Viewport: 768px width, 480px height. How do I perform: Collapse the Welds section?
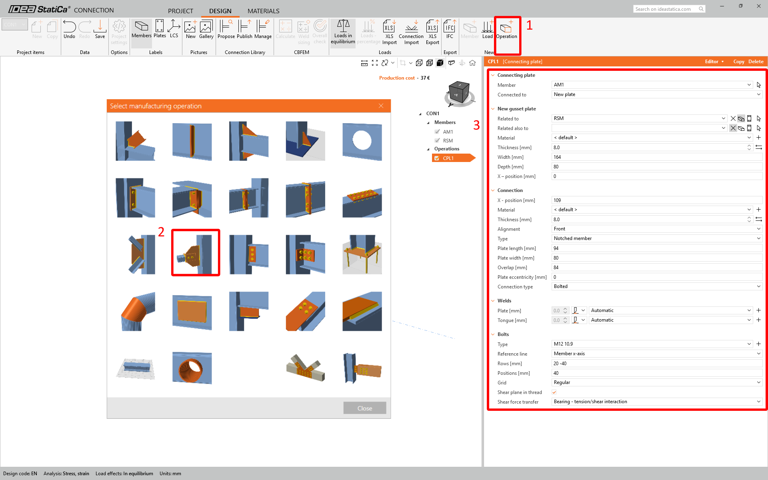click(x=493, y=301)
